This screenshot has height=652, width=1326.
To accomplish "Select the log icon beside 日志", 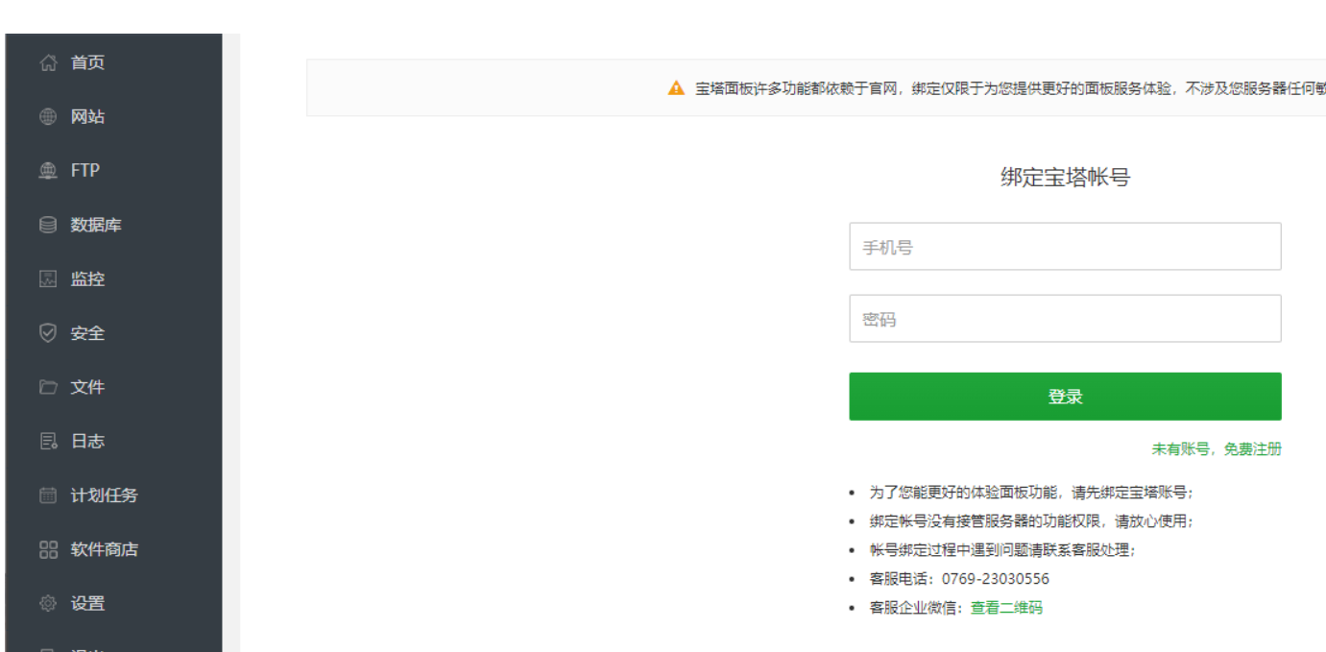I will [x=48, y=442].
